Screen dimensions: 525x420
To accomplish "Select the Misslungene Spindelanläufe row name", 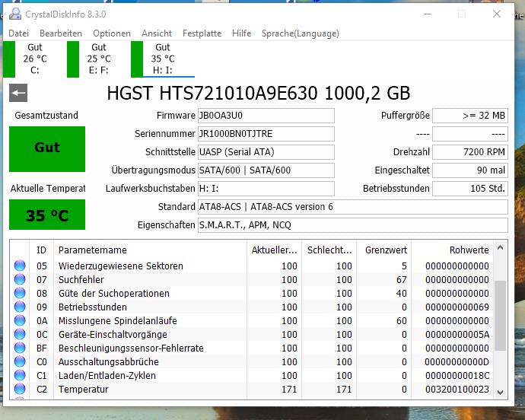I will (x=117, y=321).
